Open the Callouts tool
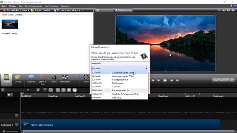Screen dimensions: 237x133 coord(31,79)
